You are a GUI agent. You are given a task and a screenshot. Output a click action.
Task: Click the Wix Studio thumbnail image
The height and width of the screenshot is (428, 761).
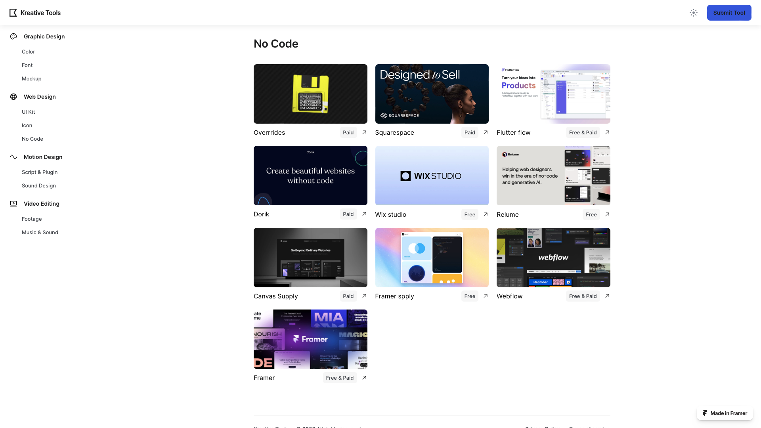pyautogui.click(x=432, y=176)
